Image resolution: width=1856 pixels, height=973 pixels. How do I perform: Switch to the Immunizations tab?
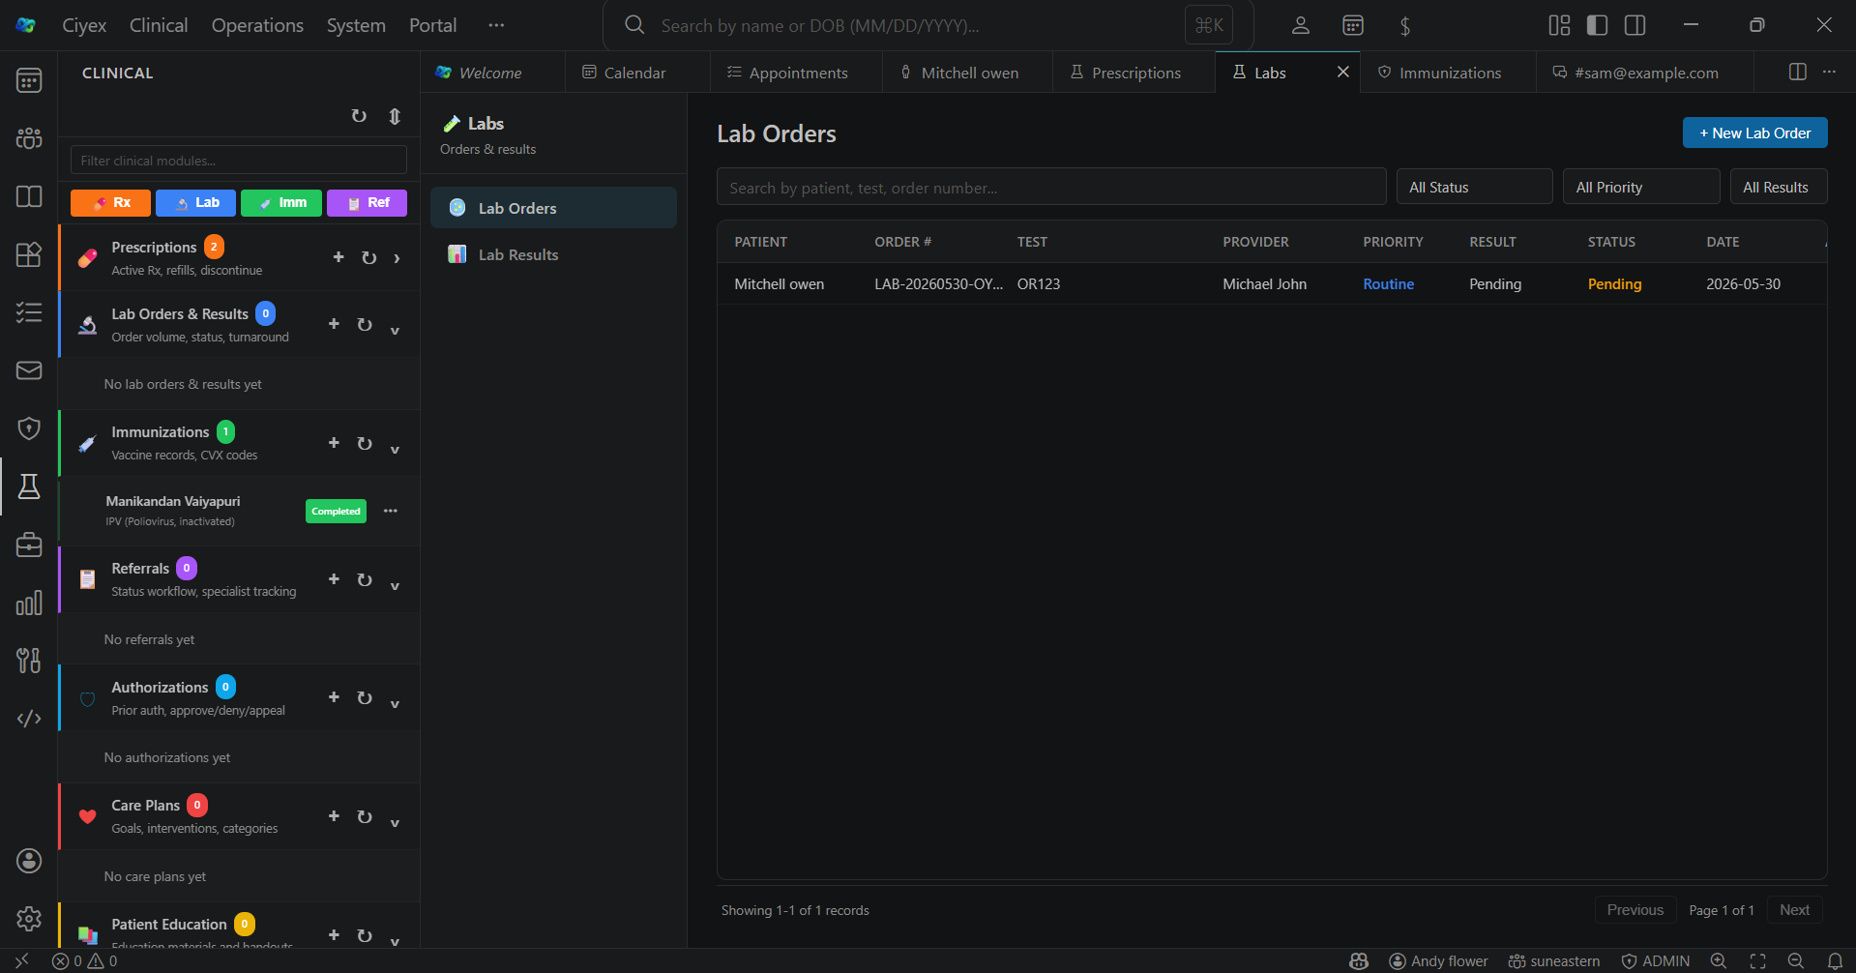pos(1448,73)
